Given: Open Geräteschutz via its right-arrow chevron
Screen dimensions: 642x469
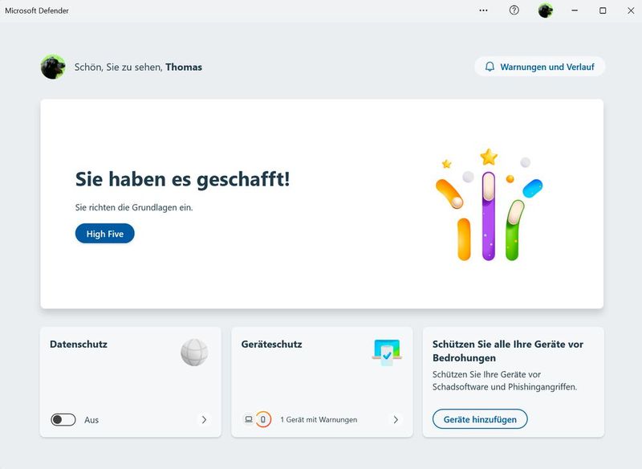Looking at the screenshot, I should point(394,419).
